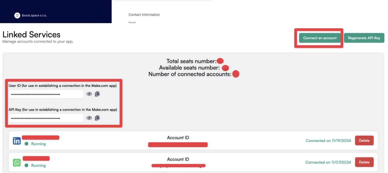This screenshot has width=388, height=173.
Task: Reveal the User ID with eye icon
Action: (x=89, y=94)
